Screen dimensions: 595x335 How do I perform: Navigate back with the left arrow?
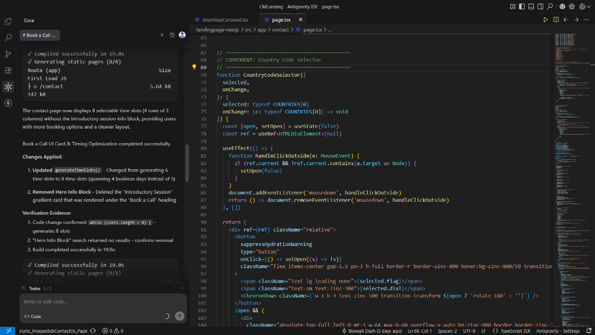[566, 20]
